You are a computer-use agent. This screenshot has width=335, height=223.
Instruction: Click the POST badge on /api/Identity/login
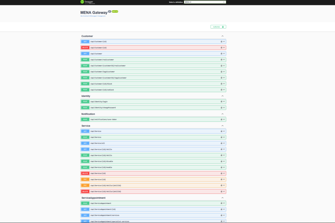pos(85,102)
